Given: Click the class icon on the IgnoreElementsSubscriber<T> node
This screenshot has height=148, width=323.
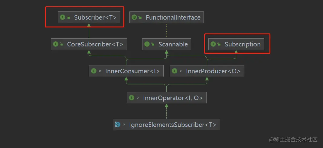Looking at the screenshot, I should click(117, 124).
